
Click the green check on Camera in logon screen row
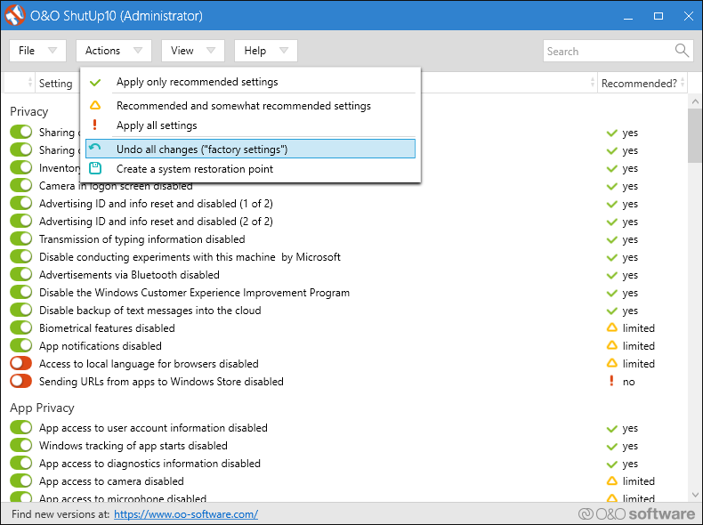tap(611, 187)
